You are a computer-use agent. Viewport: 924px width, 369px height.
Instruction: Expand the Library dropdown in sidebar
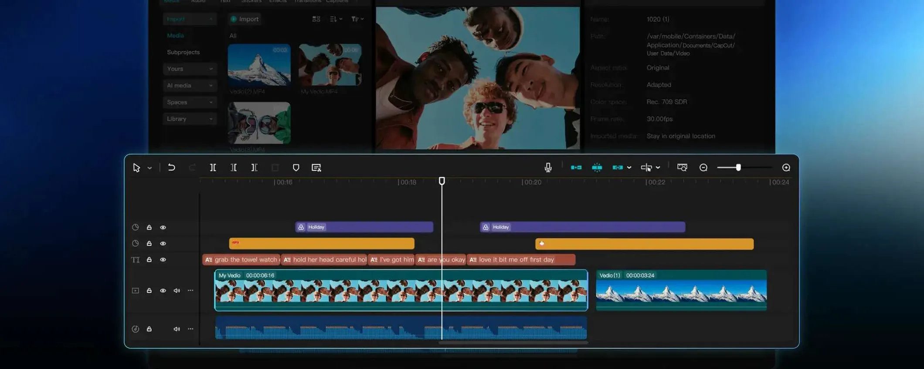tap(190, 119)
